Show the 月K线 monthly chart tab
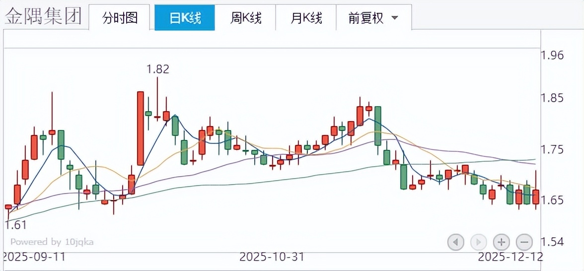584x271 pixels. (306, 18)
